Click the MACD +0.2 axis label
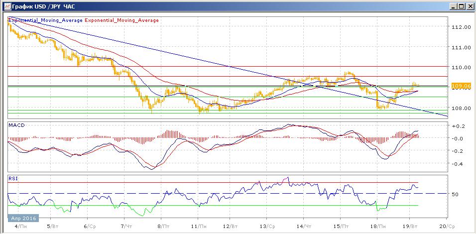Viewport: 476px width, 234px height. coord(458,126)
